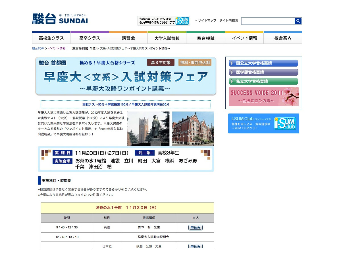The height and width of the screenshot is (256, 341).
Task: Open the blue I-SUM Club sidebar banner
Action: 264,123
